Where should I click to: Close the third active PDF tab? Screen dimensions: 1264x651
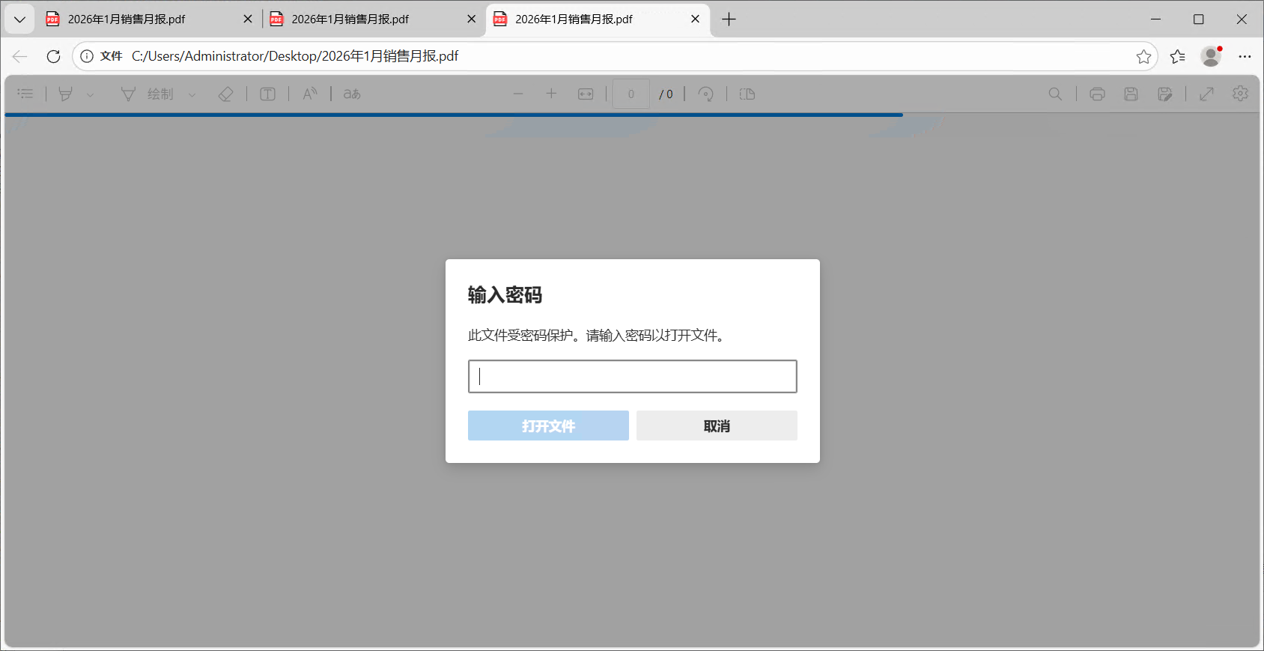(695, 19)
